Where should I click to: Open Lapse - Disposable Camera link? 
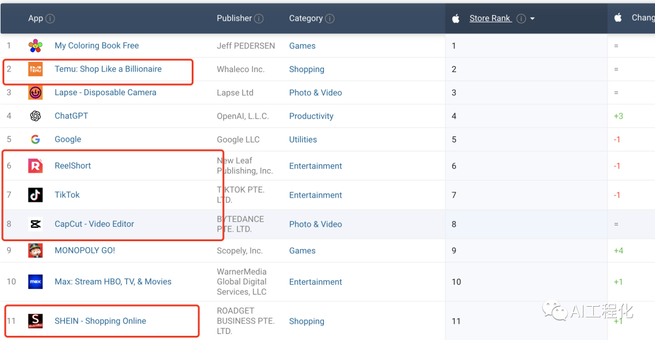coord(106,92)
